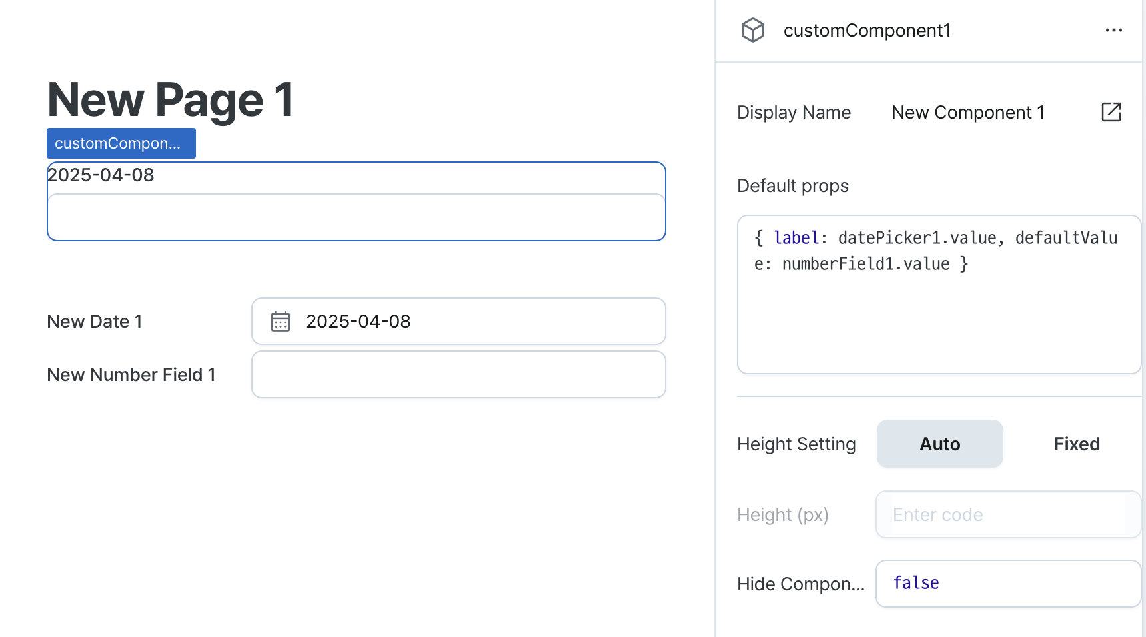Click the 2025-04-08 label in custom component

point(101,175)
